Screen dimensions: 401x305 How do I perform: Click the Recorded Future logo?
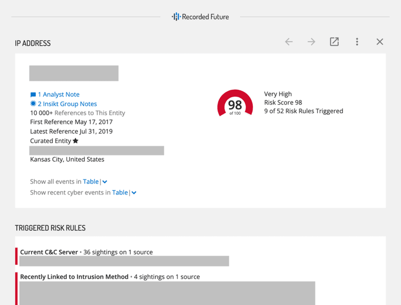[x=200, y=17]
